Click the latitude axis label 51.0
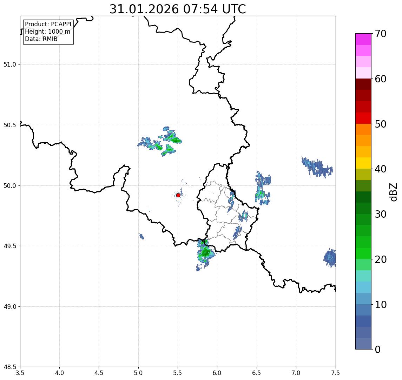The width and height of the screenshot is (402, 380). 10,65
